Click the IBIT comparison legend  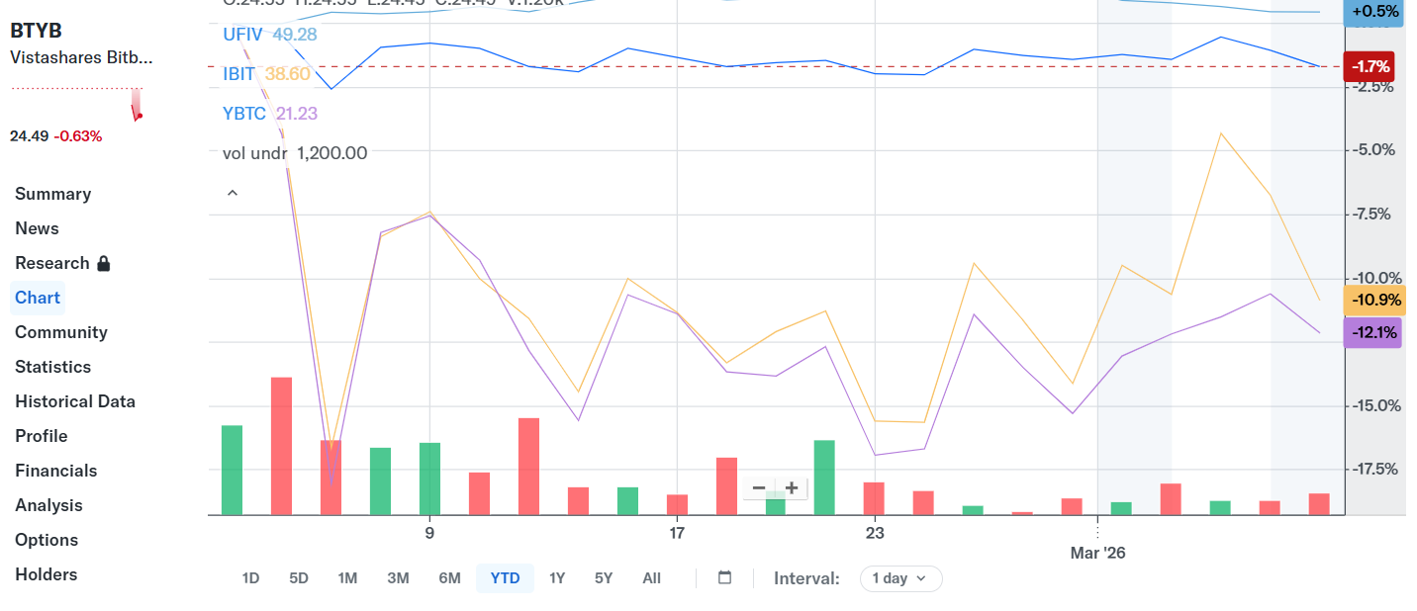(266, 74)
